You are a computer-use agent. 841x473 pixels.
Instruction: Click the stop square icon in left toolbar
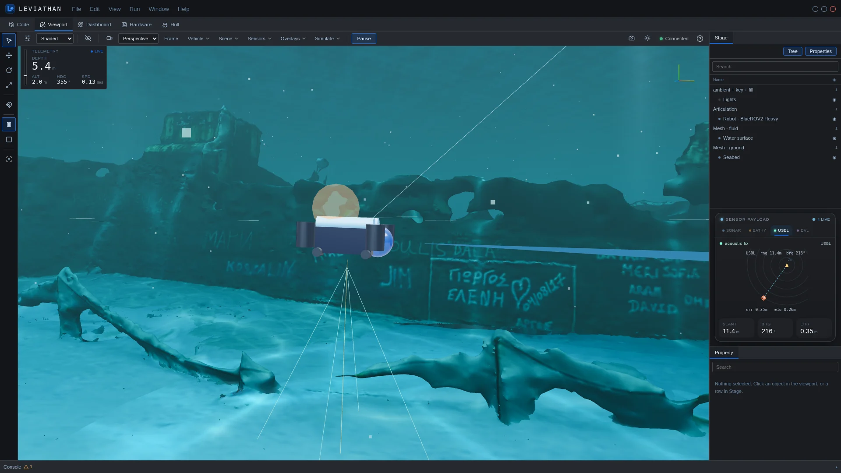[9, 140]
